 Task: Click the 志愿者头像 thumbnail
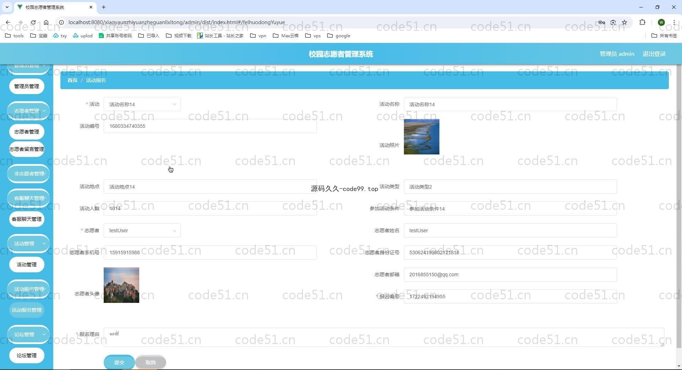(121, 285)
